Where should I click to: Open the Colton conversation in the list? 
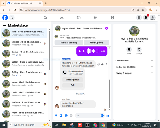(24, 64)
